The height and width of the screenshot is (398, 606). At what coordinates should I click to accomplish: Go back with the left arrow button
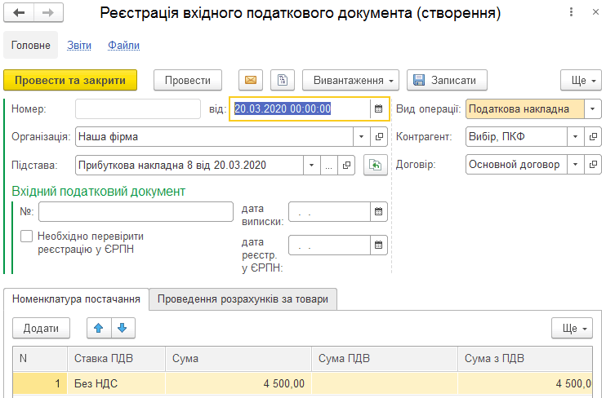19,13
